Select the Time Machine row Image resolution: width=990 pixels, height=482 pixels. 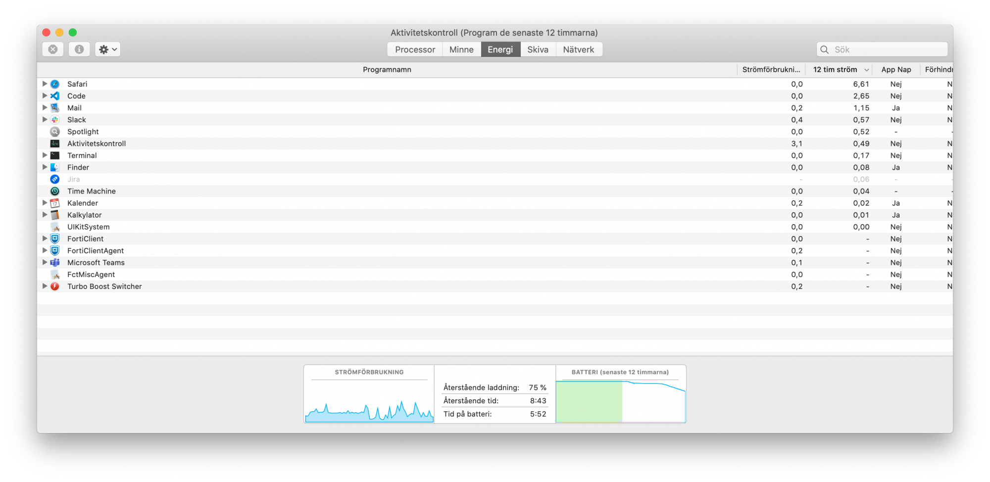tap(495, 191)
